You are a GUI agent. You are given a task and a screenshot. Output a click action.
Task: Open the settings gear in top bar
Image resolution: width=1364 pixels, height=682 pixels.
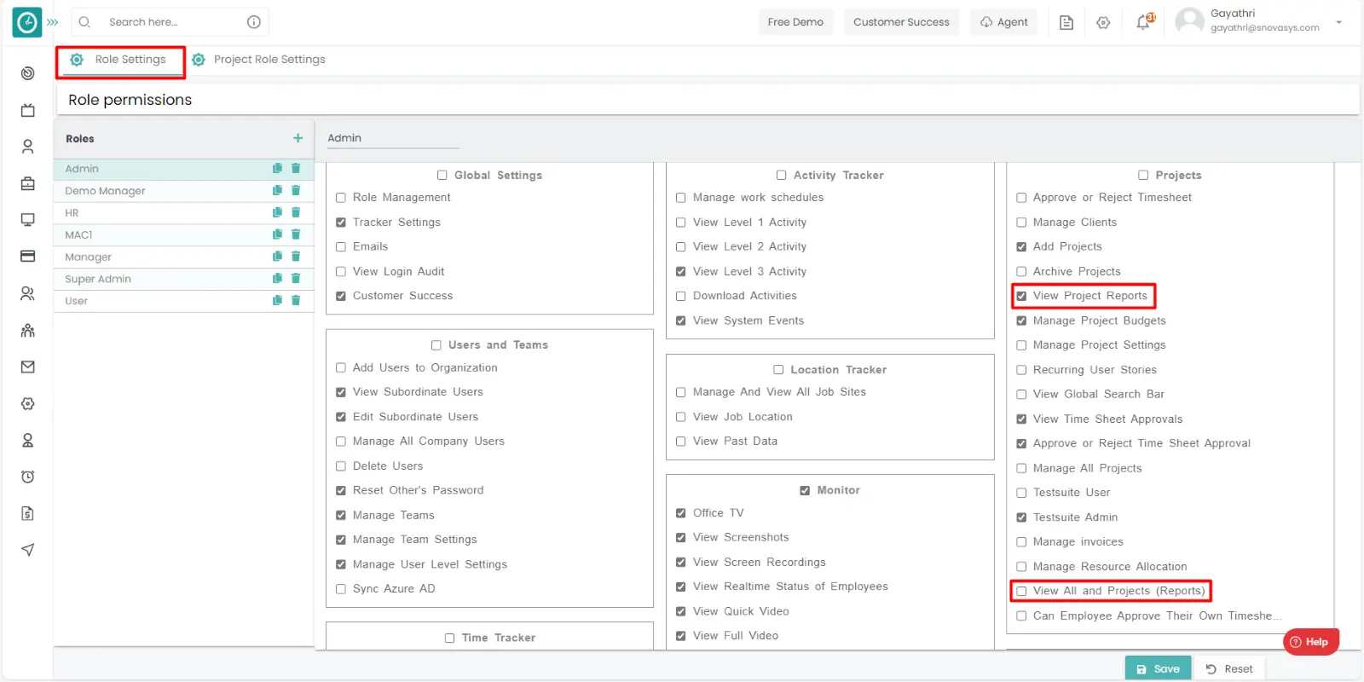tap(1103, 23)
